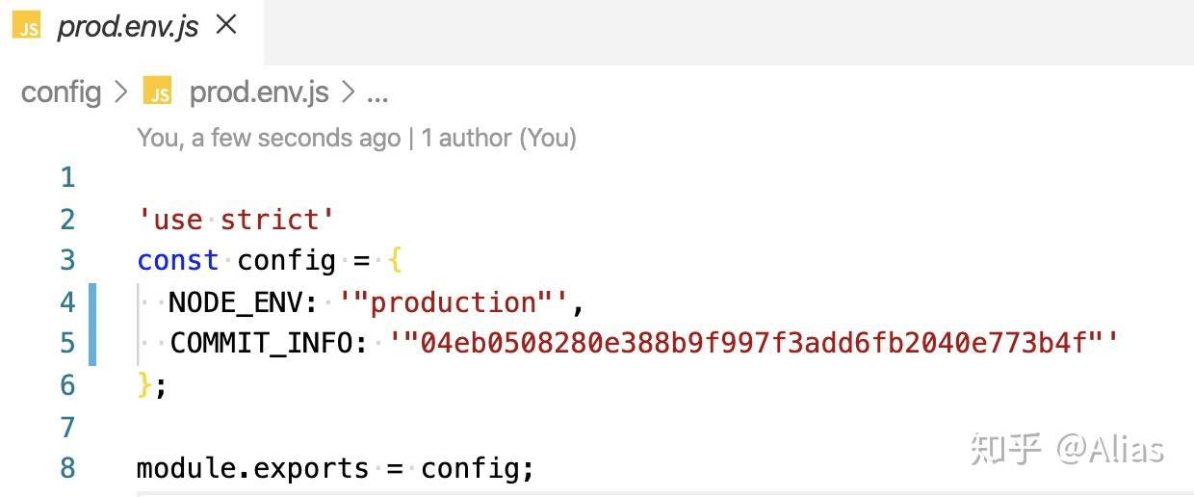
Task: Place cursor in the 'use strict' string
Action: [236, 220]
